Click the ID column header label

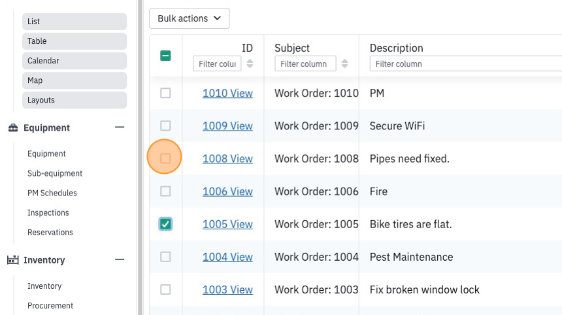[x=247, y=48]
